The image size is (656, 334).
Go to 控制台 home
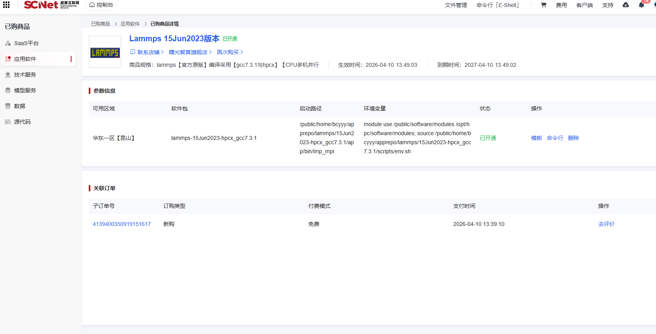pos(101,5)
